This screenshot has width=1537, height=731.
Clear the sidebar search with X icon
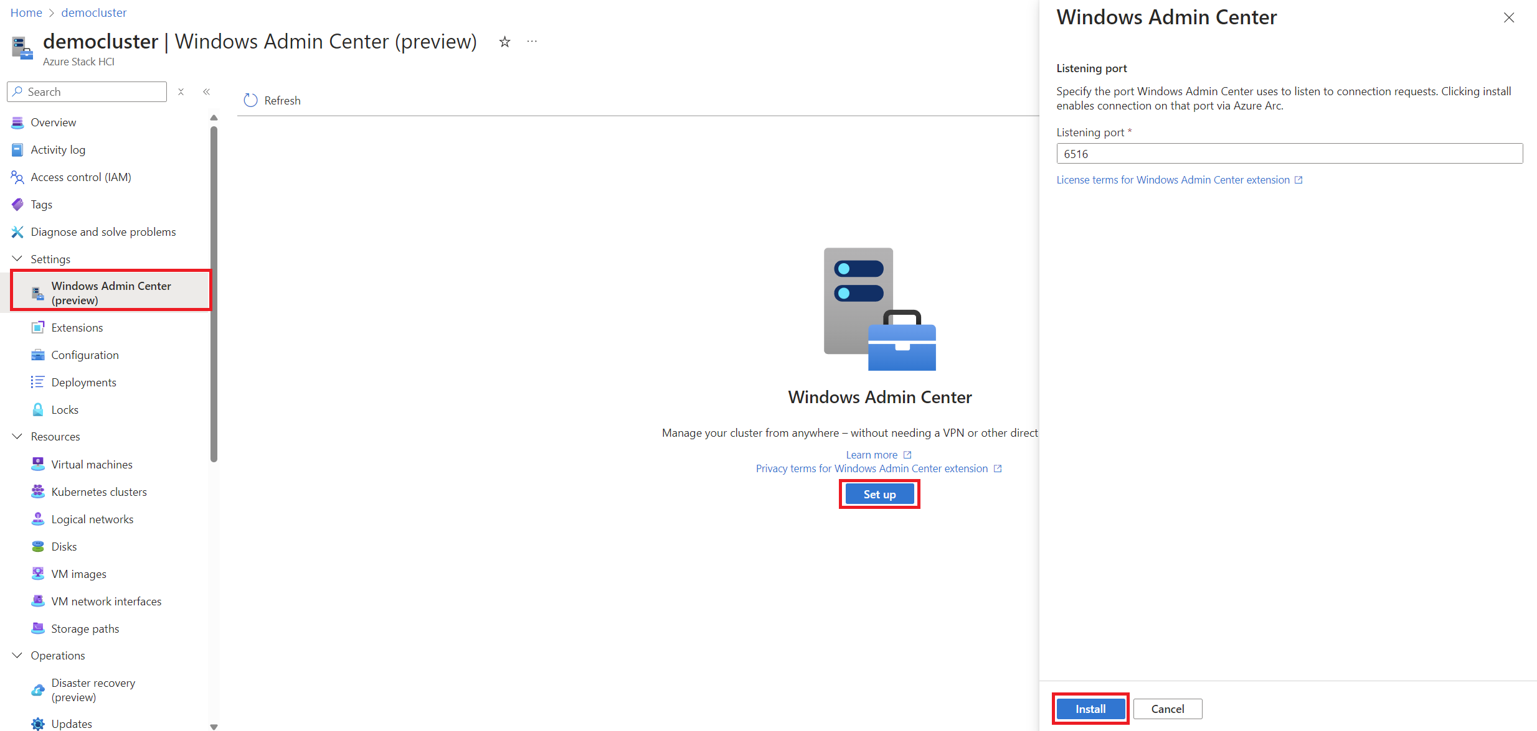pos(181,92)
